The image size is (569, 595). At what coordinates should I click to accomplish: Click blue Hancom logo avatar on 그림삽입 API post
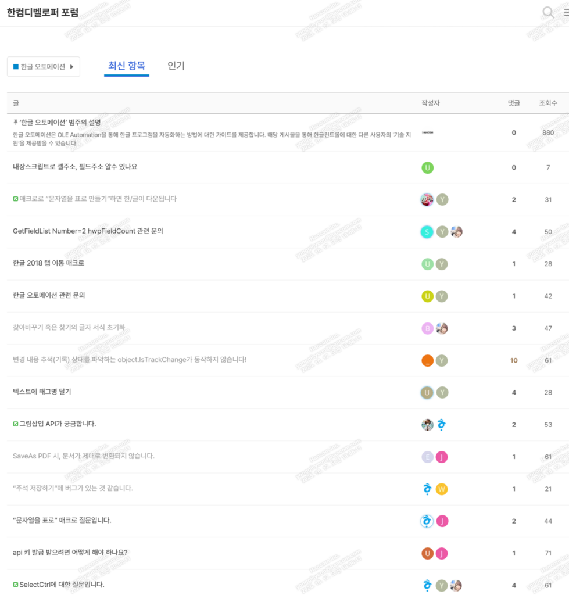coord(442,425)
